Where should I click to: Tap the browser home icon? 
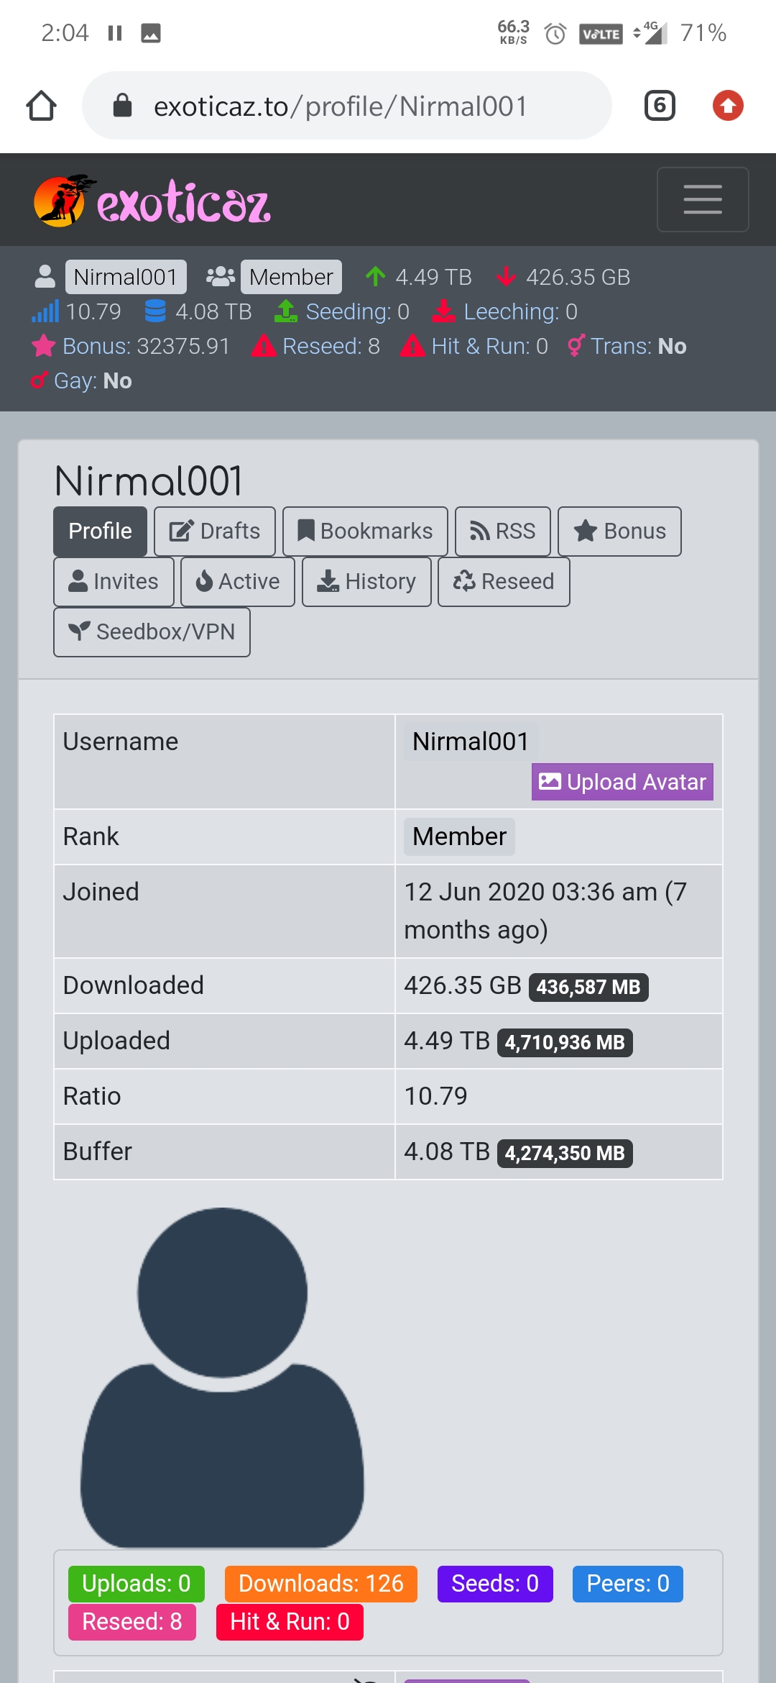(x=41, y=106)
